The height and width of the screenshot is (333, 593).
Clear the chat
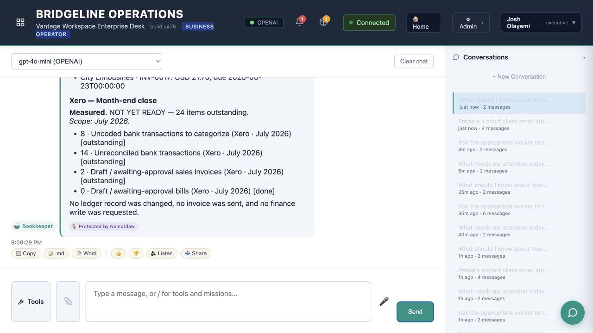click(x=414, y=62)
